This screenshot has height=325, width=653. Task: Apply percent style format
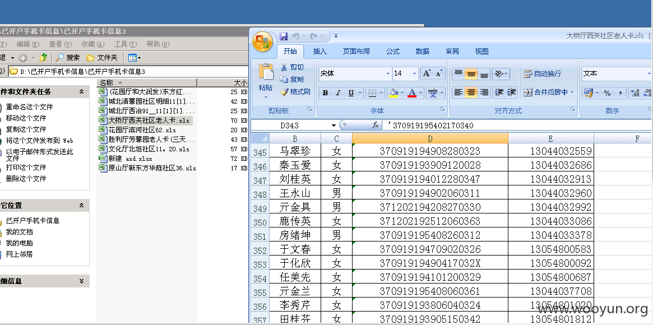coord(607,92)
